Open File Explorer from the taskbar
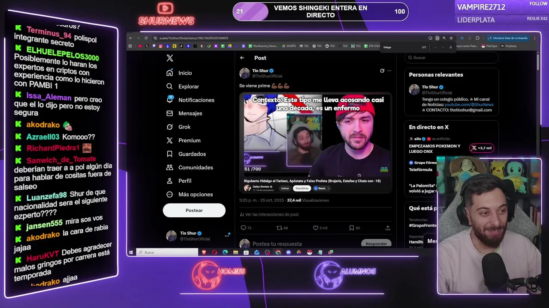Screen dimensions: 549x308 click(x=235, y=252)
